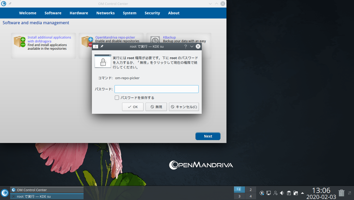The image size is (354, 200).
Task: Click the キャンセル(C) button
Action: click(x=184, y=107)
